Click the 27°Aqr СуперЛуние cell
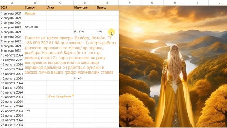227x128 pixels. click(x=60, y=97)
